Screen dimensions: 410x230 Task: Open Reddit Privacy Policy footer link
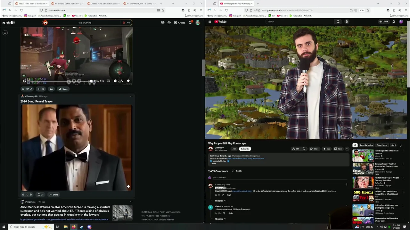[159, 212]
